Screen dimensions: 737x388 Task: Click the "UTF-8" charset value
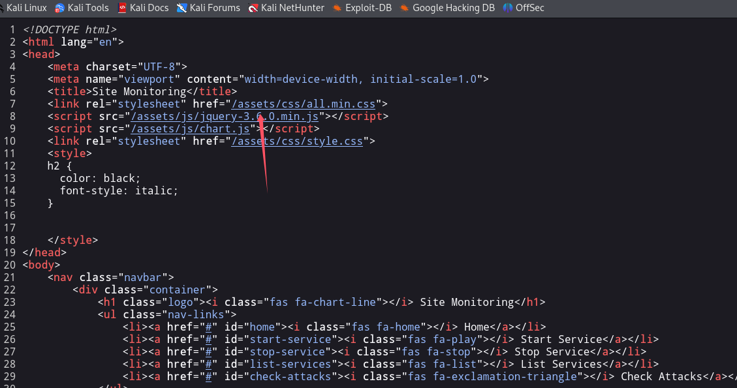[x=159, y=67]
